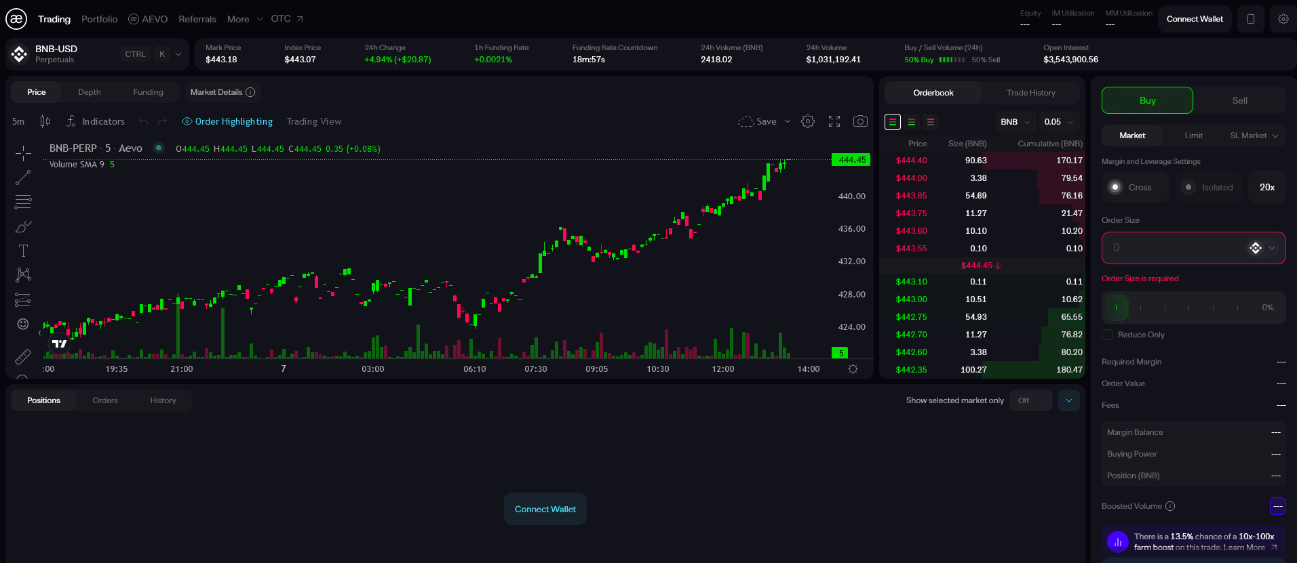Toggle the Boosted Volume switch
1297x563 pixels.
pyautogui.click(x=1278, y=506)
